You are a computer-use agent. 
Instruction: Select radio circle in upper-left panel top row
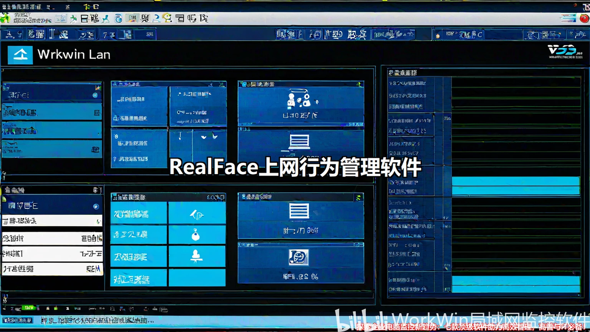(x=95, y=95)
